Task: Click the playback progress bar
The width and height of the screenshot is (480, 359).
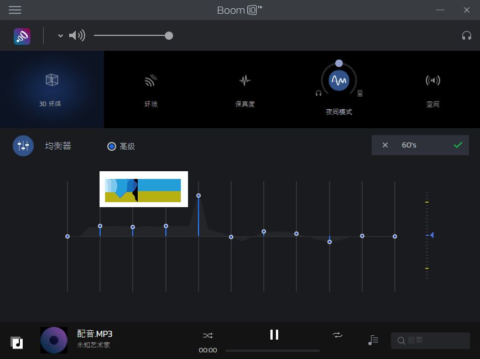Action: click(273, 351)
